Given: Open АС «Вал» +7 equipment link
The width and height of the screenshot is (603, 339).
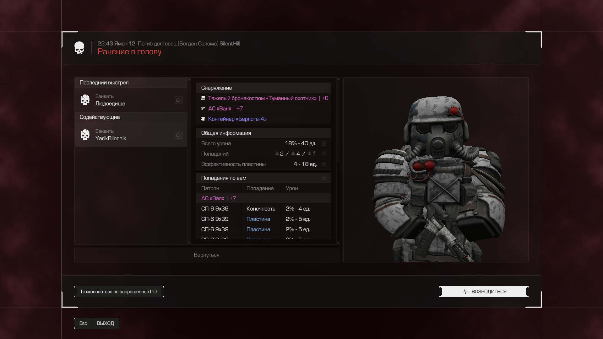Looking at the screenshot, I should 225,109.
